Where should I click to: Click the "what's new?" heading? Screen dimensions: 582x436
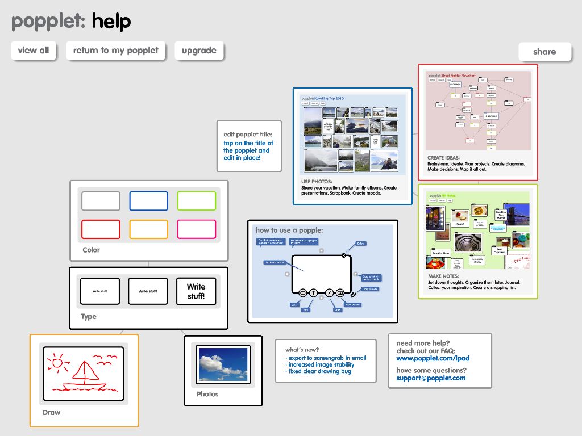pyautogui.click(x=302, y=350)
